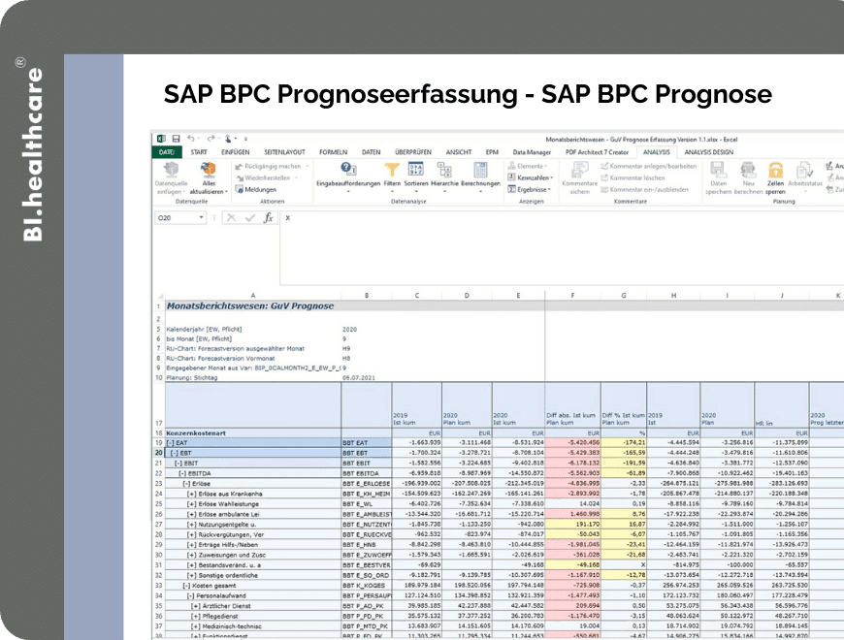844x640 pixels.
Task: Click Rückgängig machen in Aktionen group
Action: pyautogui.click(x=273, y=166)
